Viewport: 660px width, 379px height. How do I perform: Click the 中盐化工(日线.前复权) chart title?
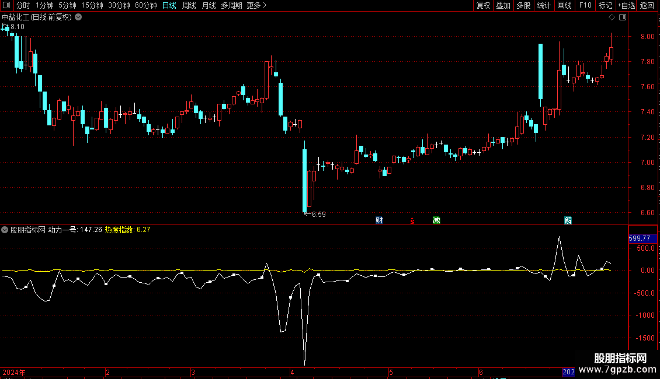coord(37,17)
